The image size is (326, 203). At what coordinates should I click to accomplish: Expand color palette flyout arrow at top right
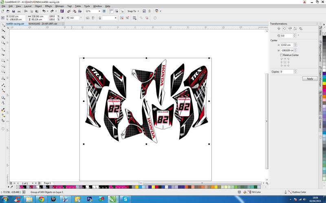324,25
